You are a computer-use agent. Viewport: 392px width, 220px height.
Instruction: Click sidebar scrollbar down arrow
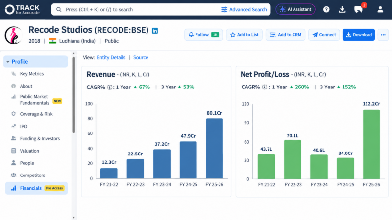click(x=73, y=217)
